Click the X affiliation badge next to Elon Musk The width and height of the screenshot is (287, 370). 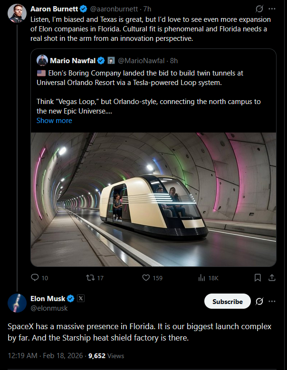coord(81,299)
